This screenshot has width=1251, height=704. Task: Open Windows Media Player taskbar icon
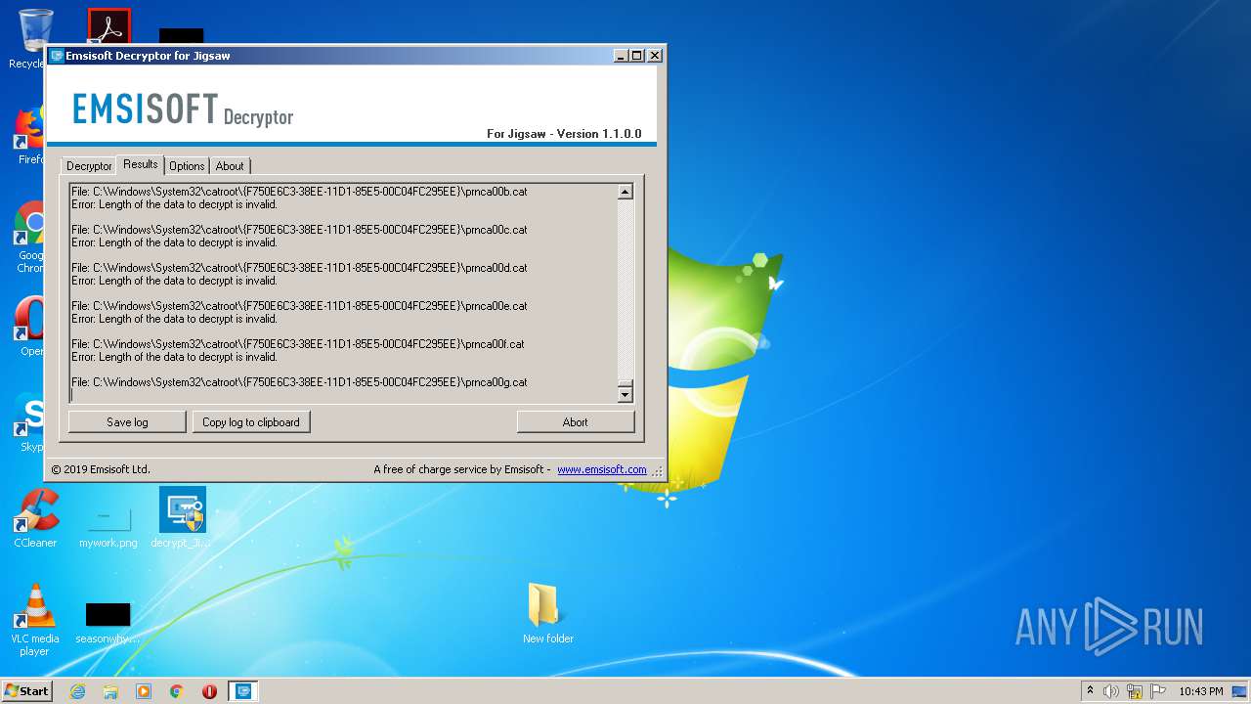point(144,691)
